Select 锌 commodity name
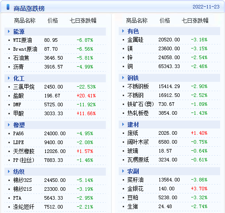The width and height of the screenshot is (225, 213). tap(130, 57)
